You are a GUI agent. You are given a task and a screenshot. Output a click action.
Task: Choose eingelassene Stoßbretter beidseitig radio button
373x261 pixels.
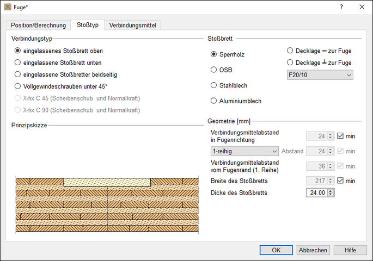(x=18, y=74)
